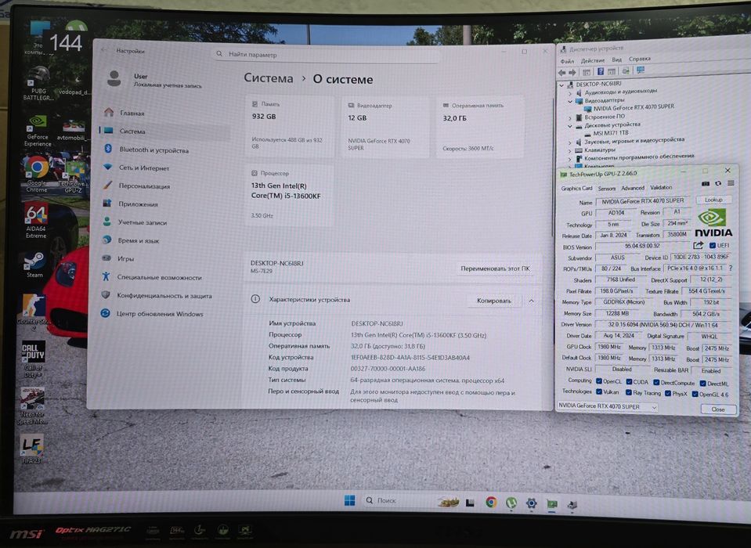Image resolution: width=751 pixels, height=548 pixels.
Task: Click the monitor icon in the Device Manager toolbar
Action: pyautogui.click(x=639, y=70)
